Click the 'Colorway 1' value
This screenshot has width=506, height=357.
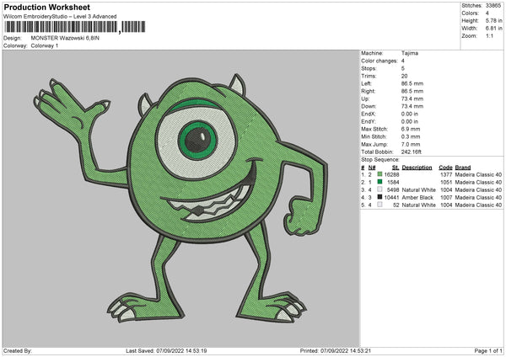click(x=45, y=45)
